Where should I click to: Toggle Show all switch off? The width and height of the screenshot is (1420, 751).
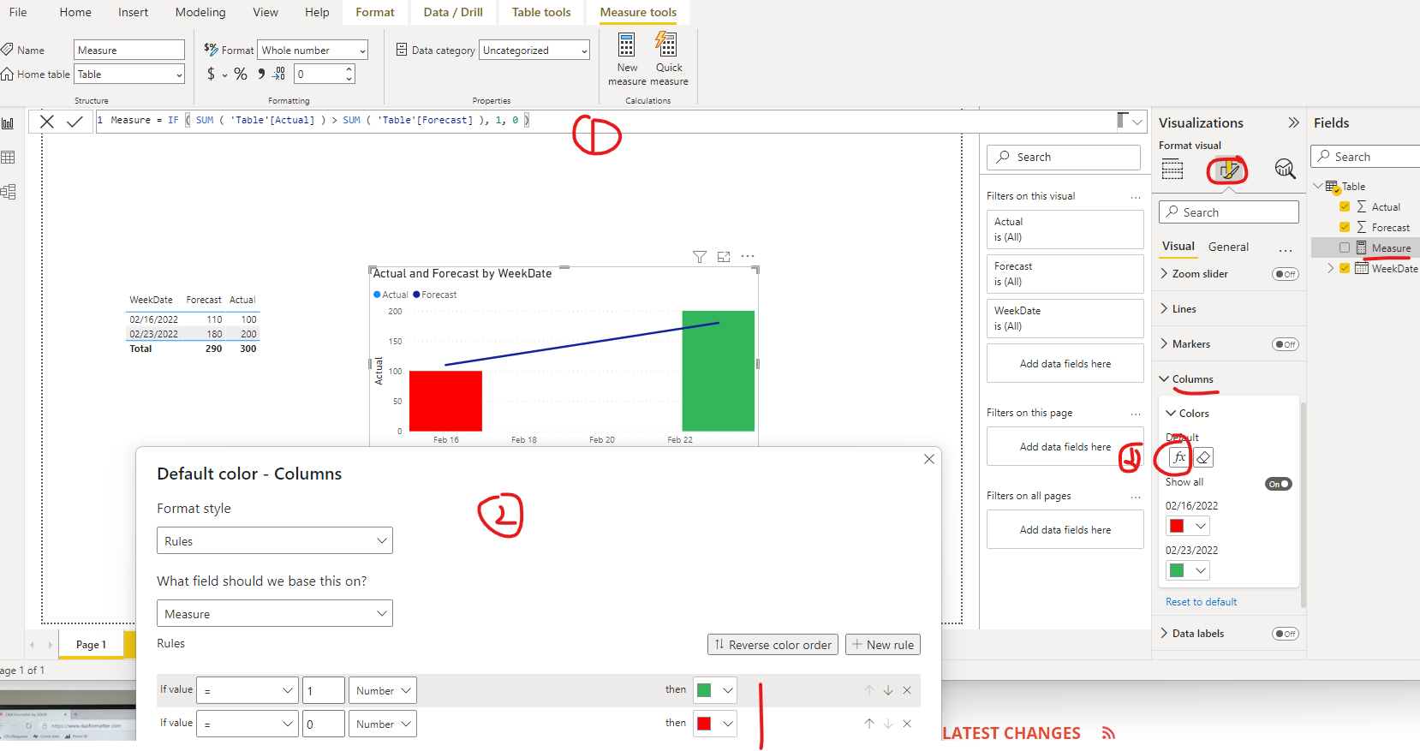coord(1278,484)
